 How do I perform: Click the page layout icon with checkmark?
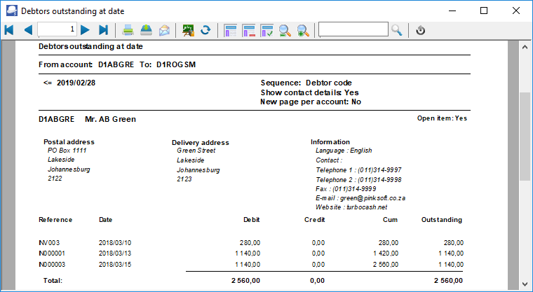(267, 30)
